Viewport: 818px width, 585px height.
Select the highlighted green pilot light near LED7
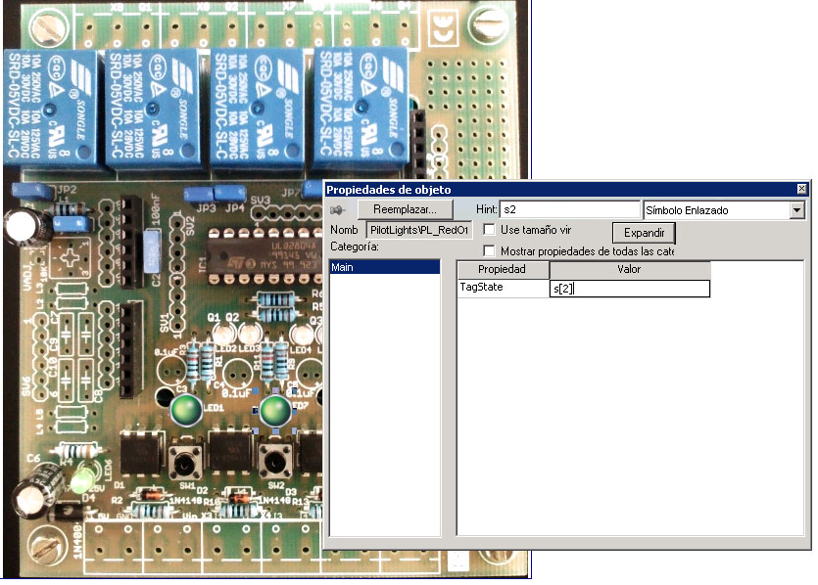(x=275, y=410)
